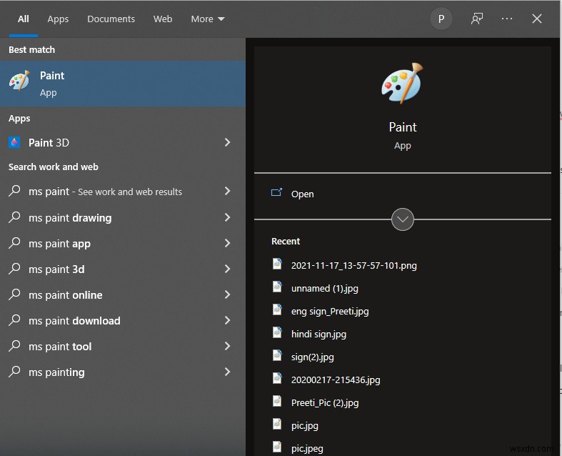Screen dimensions: 562x456
Task: Select the ms paint tool suggestion
Action: tap(60, 347)
